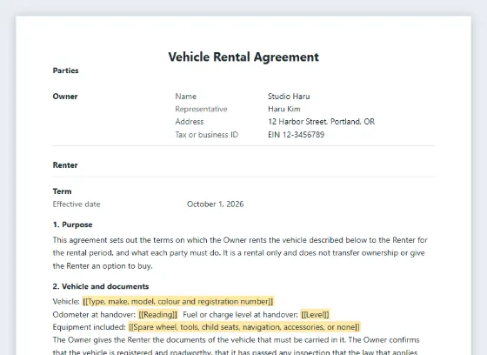The image size is (487, 355).
Task: Select the EIN 12-3456789 value
Action: [x=296, y=135]
